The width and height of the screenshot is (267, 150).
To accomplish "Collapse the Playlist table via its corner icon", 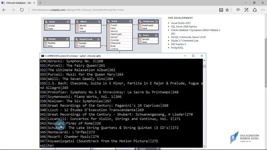I will (x=67, y=39).
